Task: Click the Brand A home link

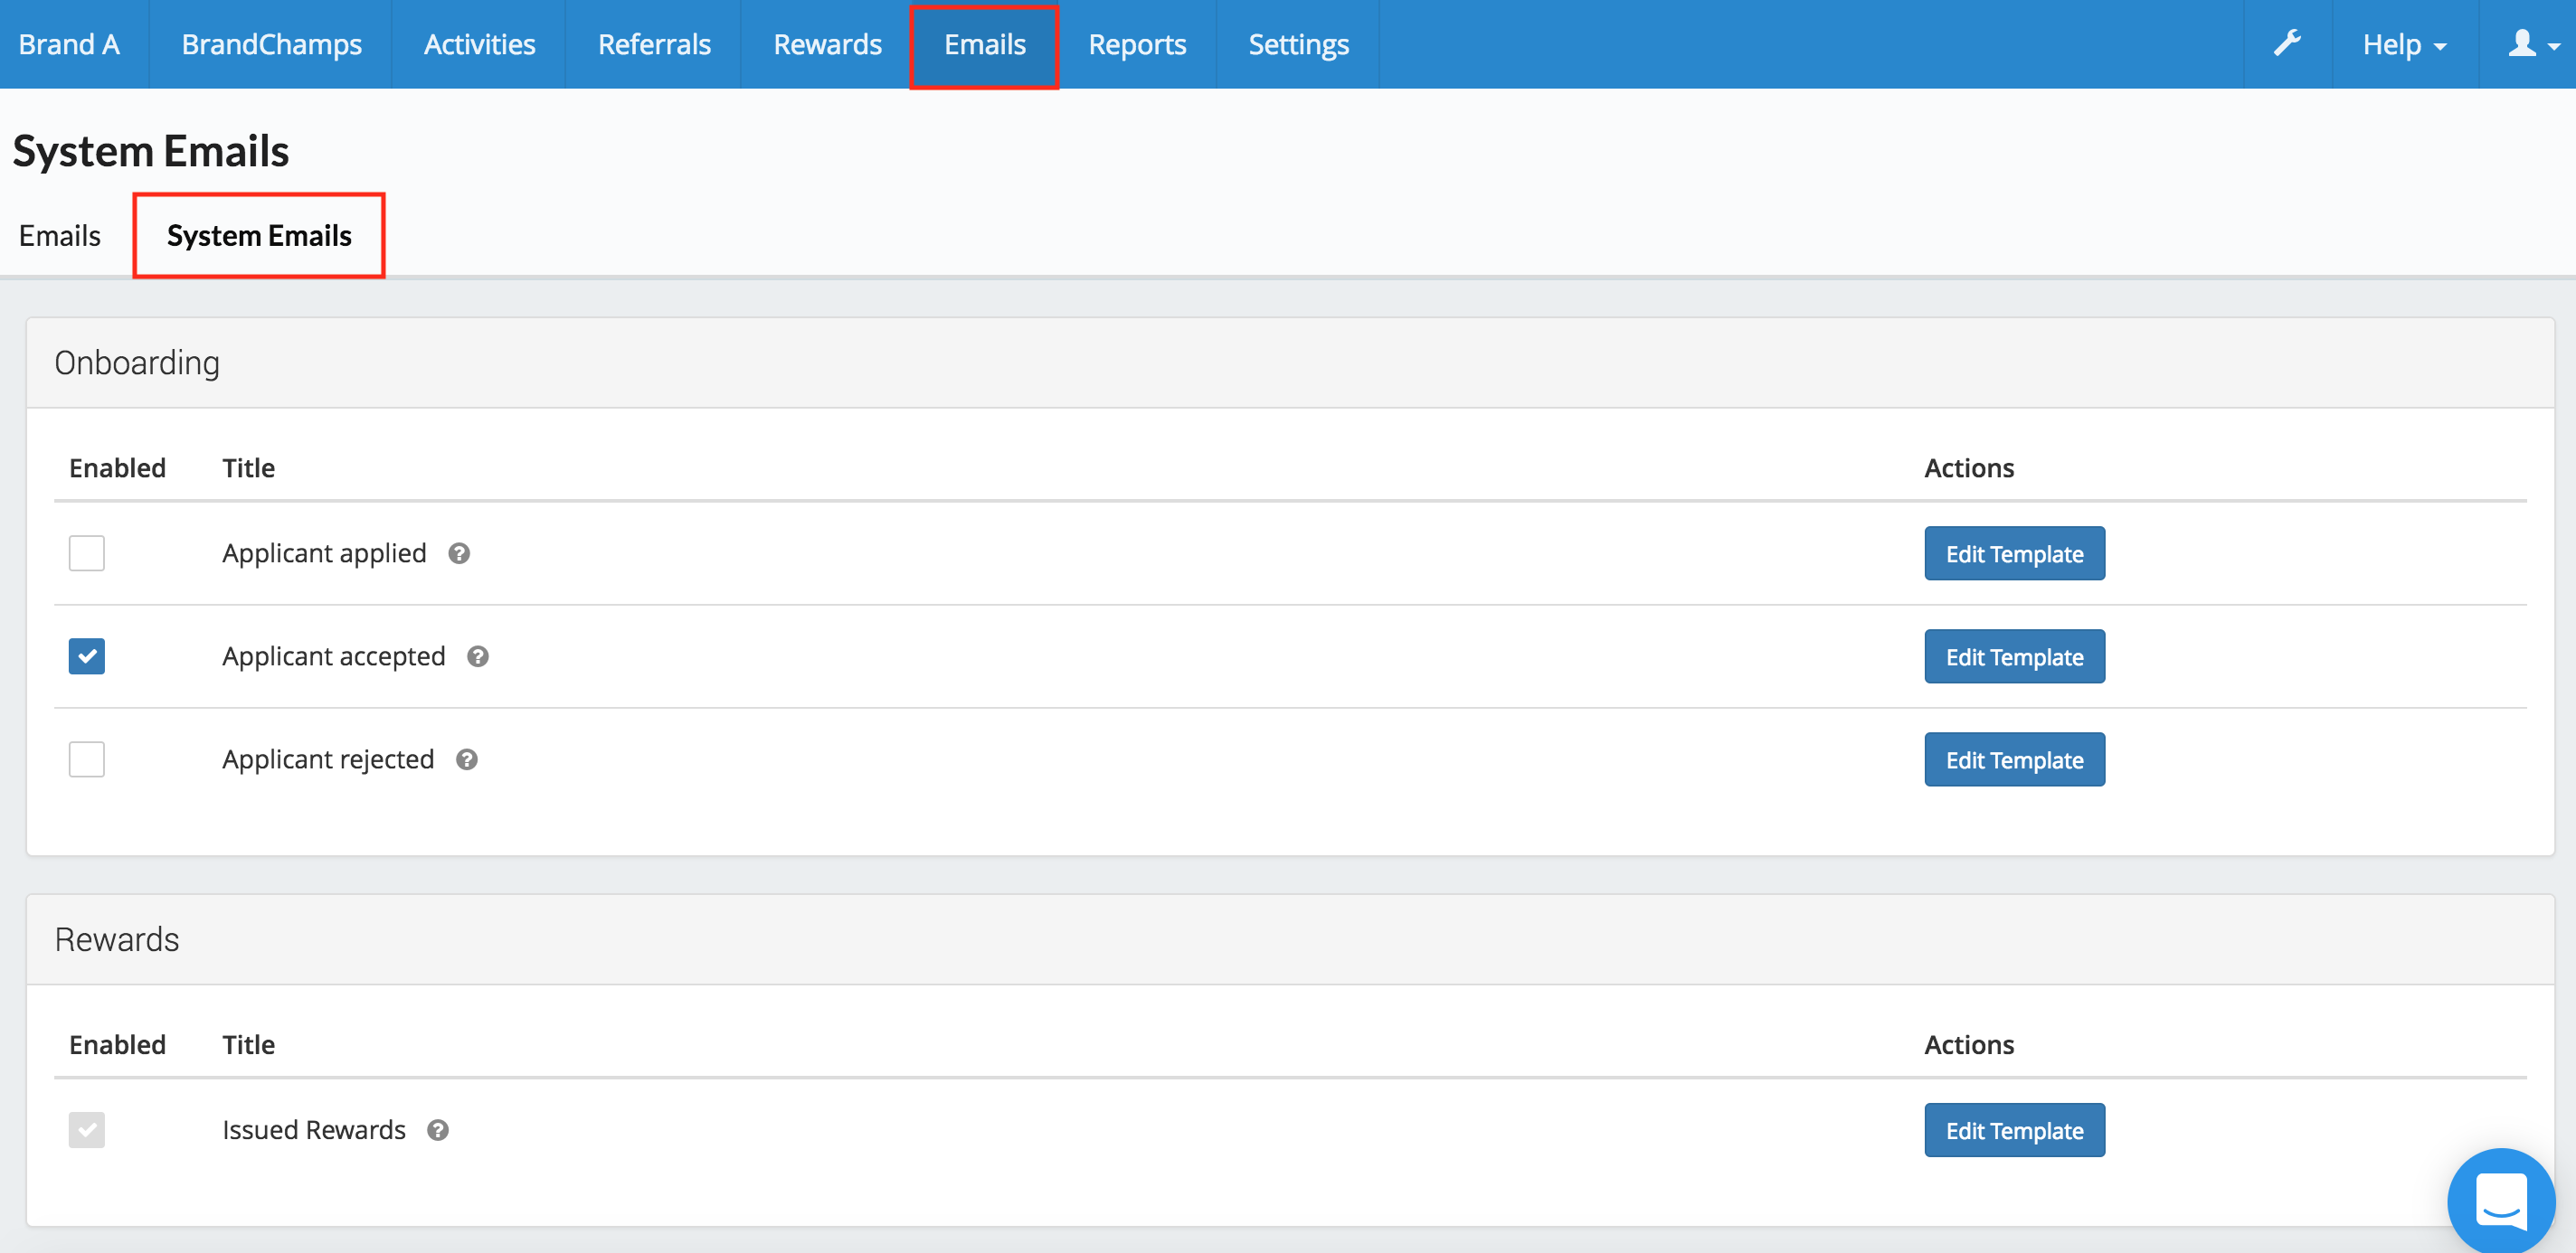Action: (70, 43)
